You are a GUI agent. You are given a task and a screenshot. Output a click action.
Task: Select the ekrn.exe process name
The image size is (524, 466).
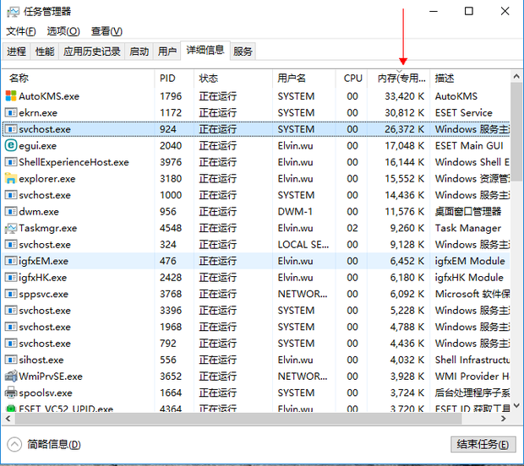coord(38,113)
